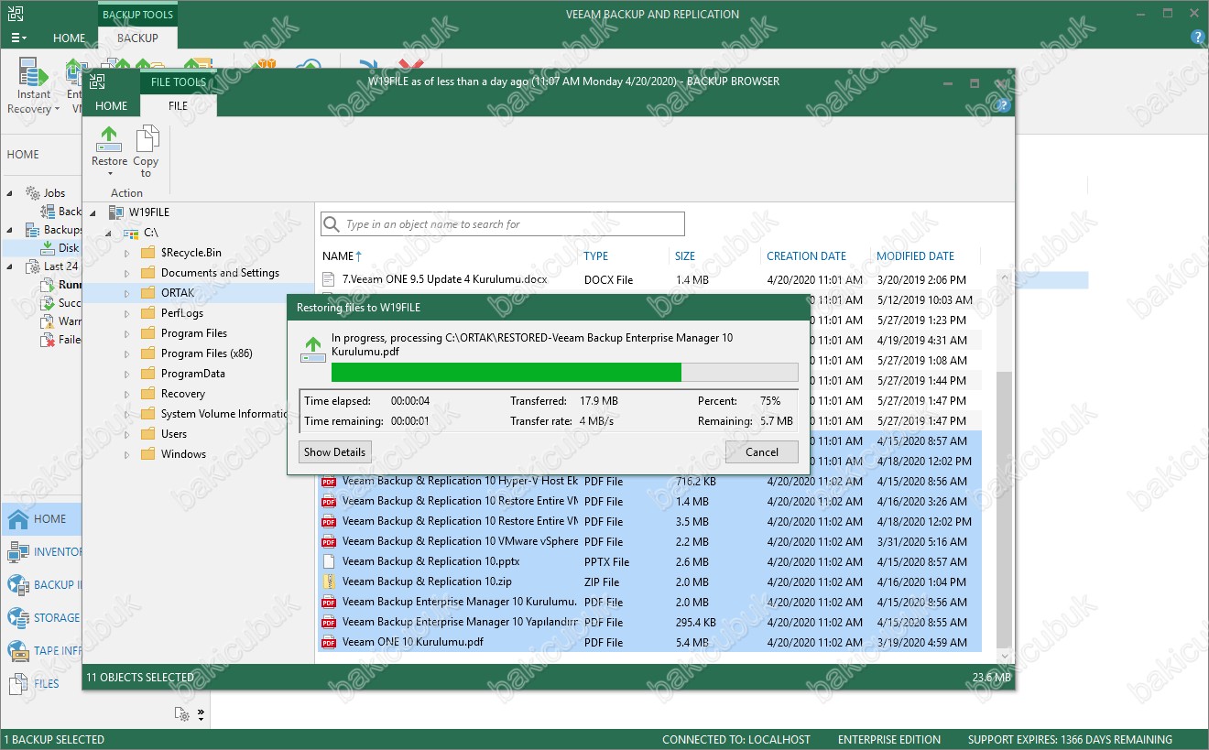The image size is (1209, 750).
Task: Click PDF icon of Veeam ONE 10 Kurulumu.pdf
Action: point(329,642)
